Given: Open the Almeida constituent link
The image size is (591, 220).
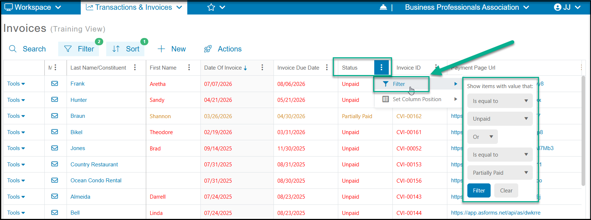Looking at the screenshot, I should 80,197.
